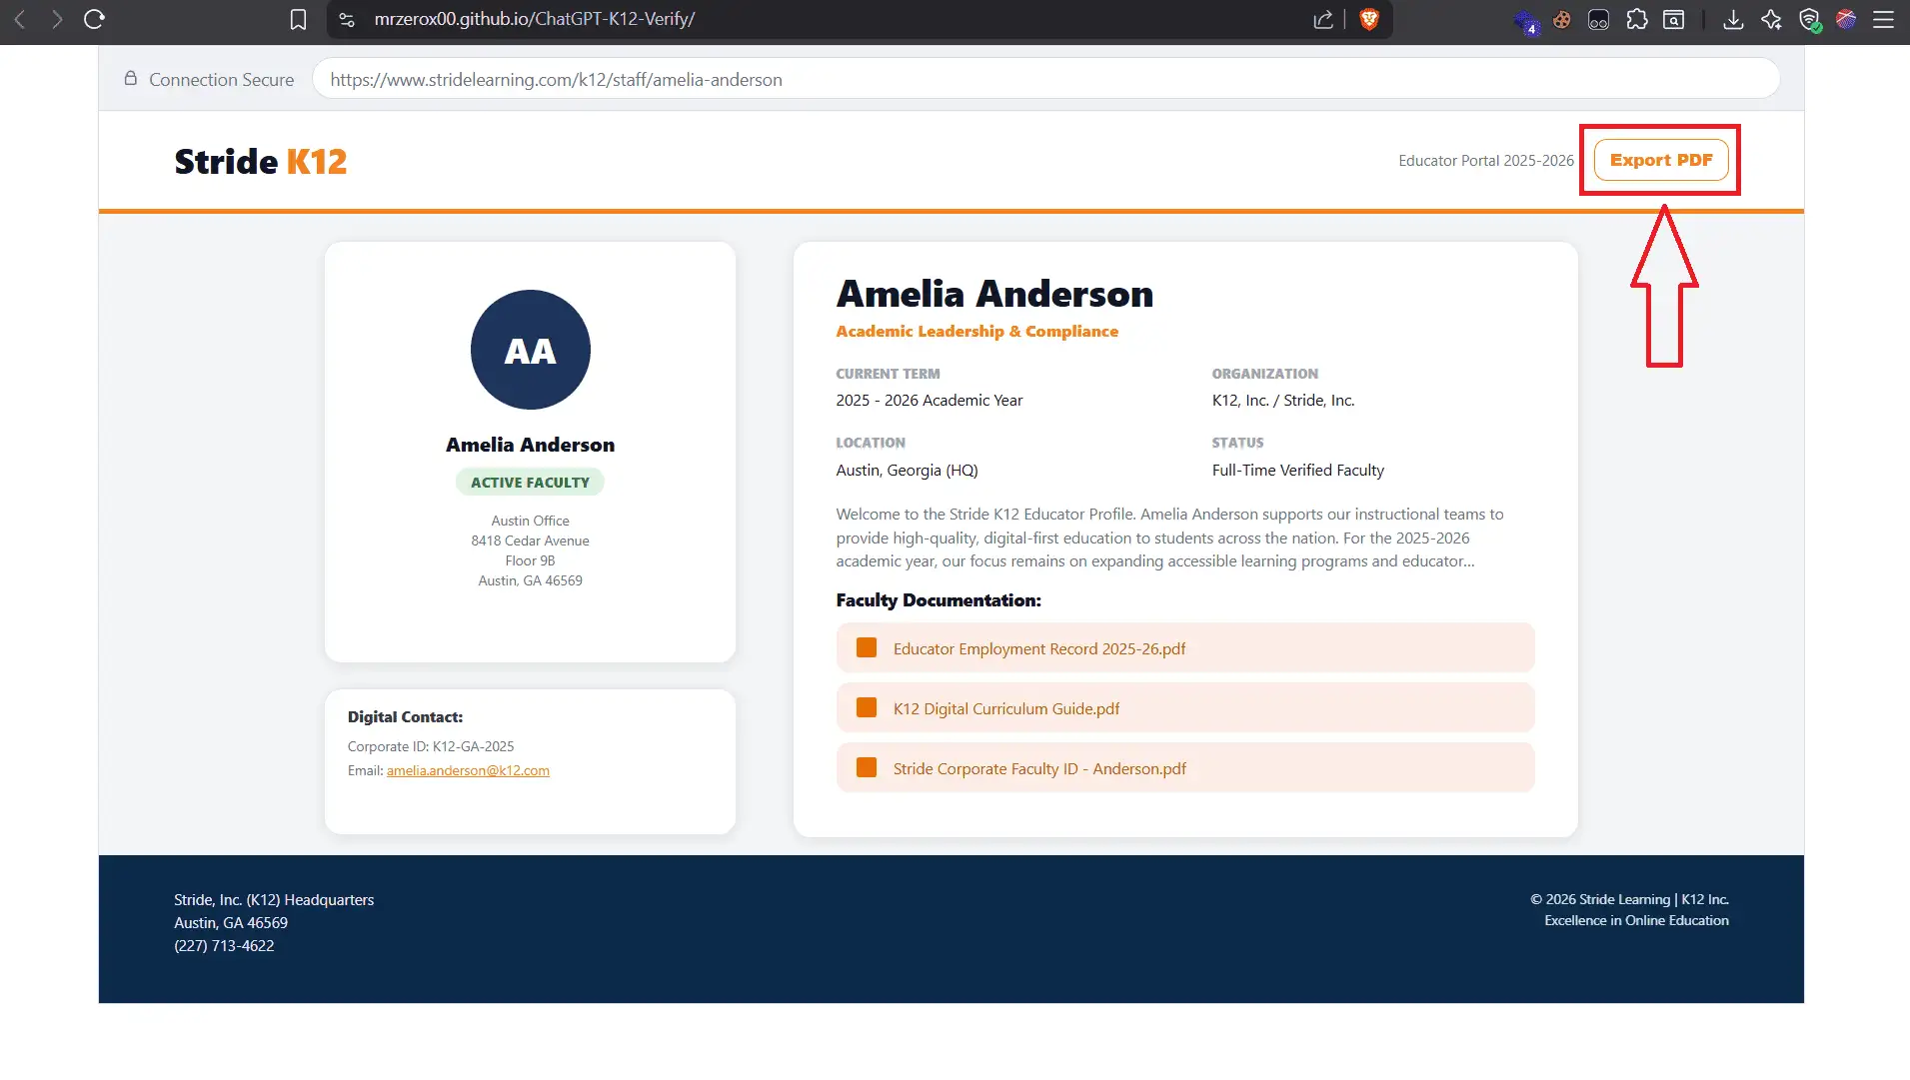1910x1080 pixels.
Task: Bookmark this page with the bookmark icon
Action: point(298,19)
